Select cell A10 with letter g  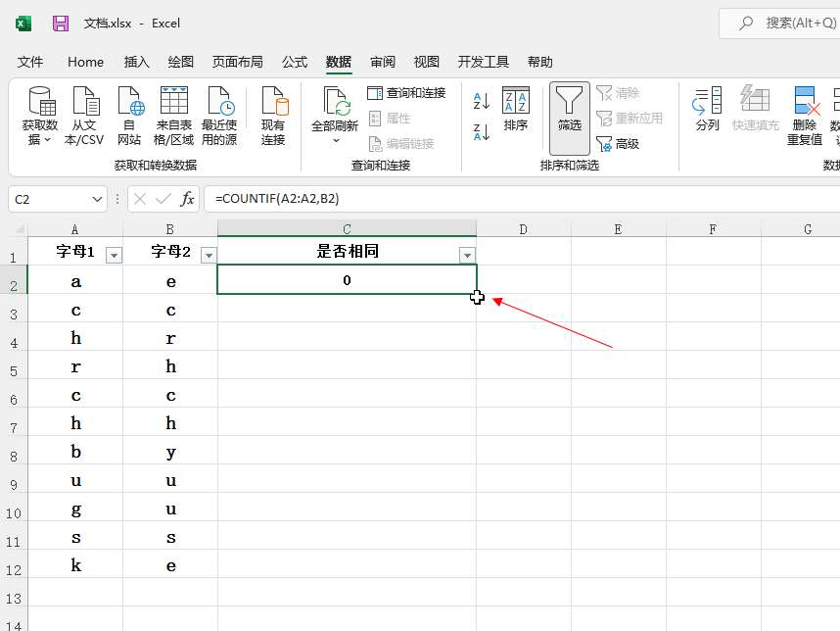point(75,508)
